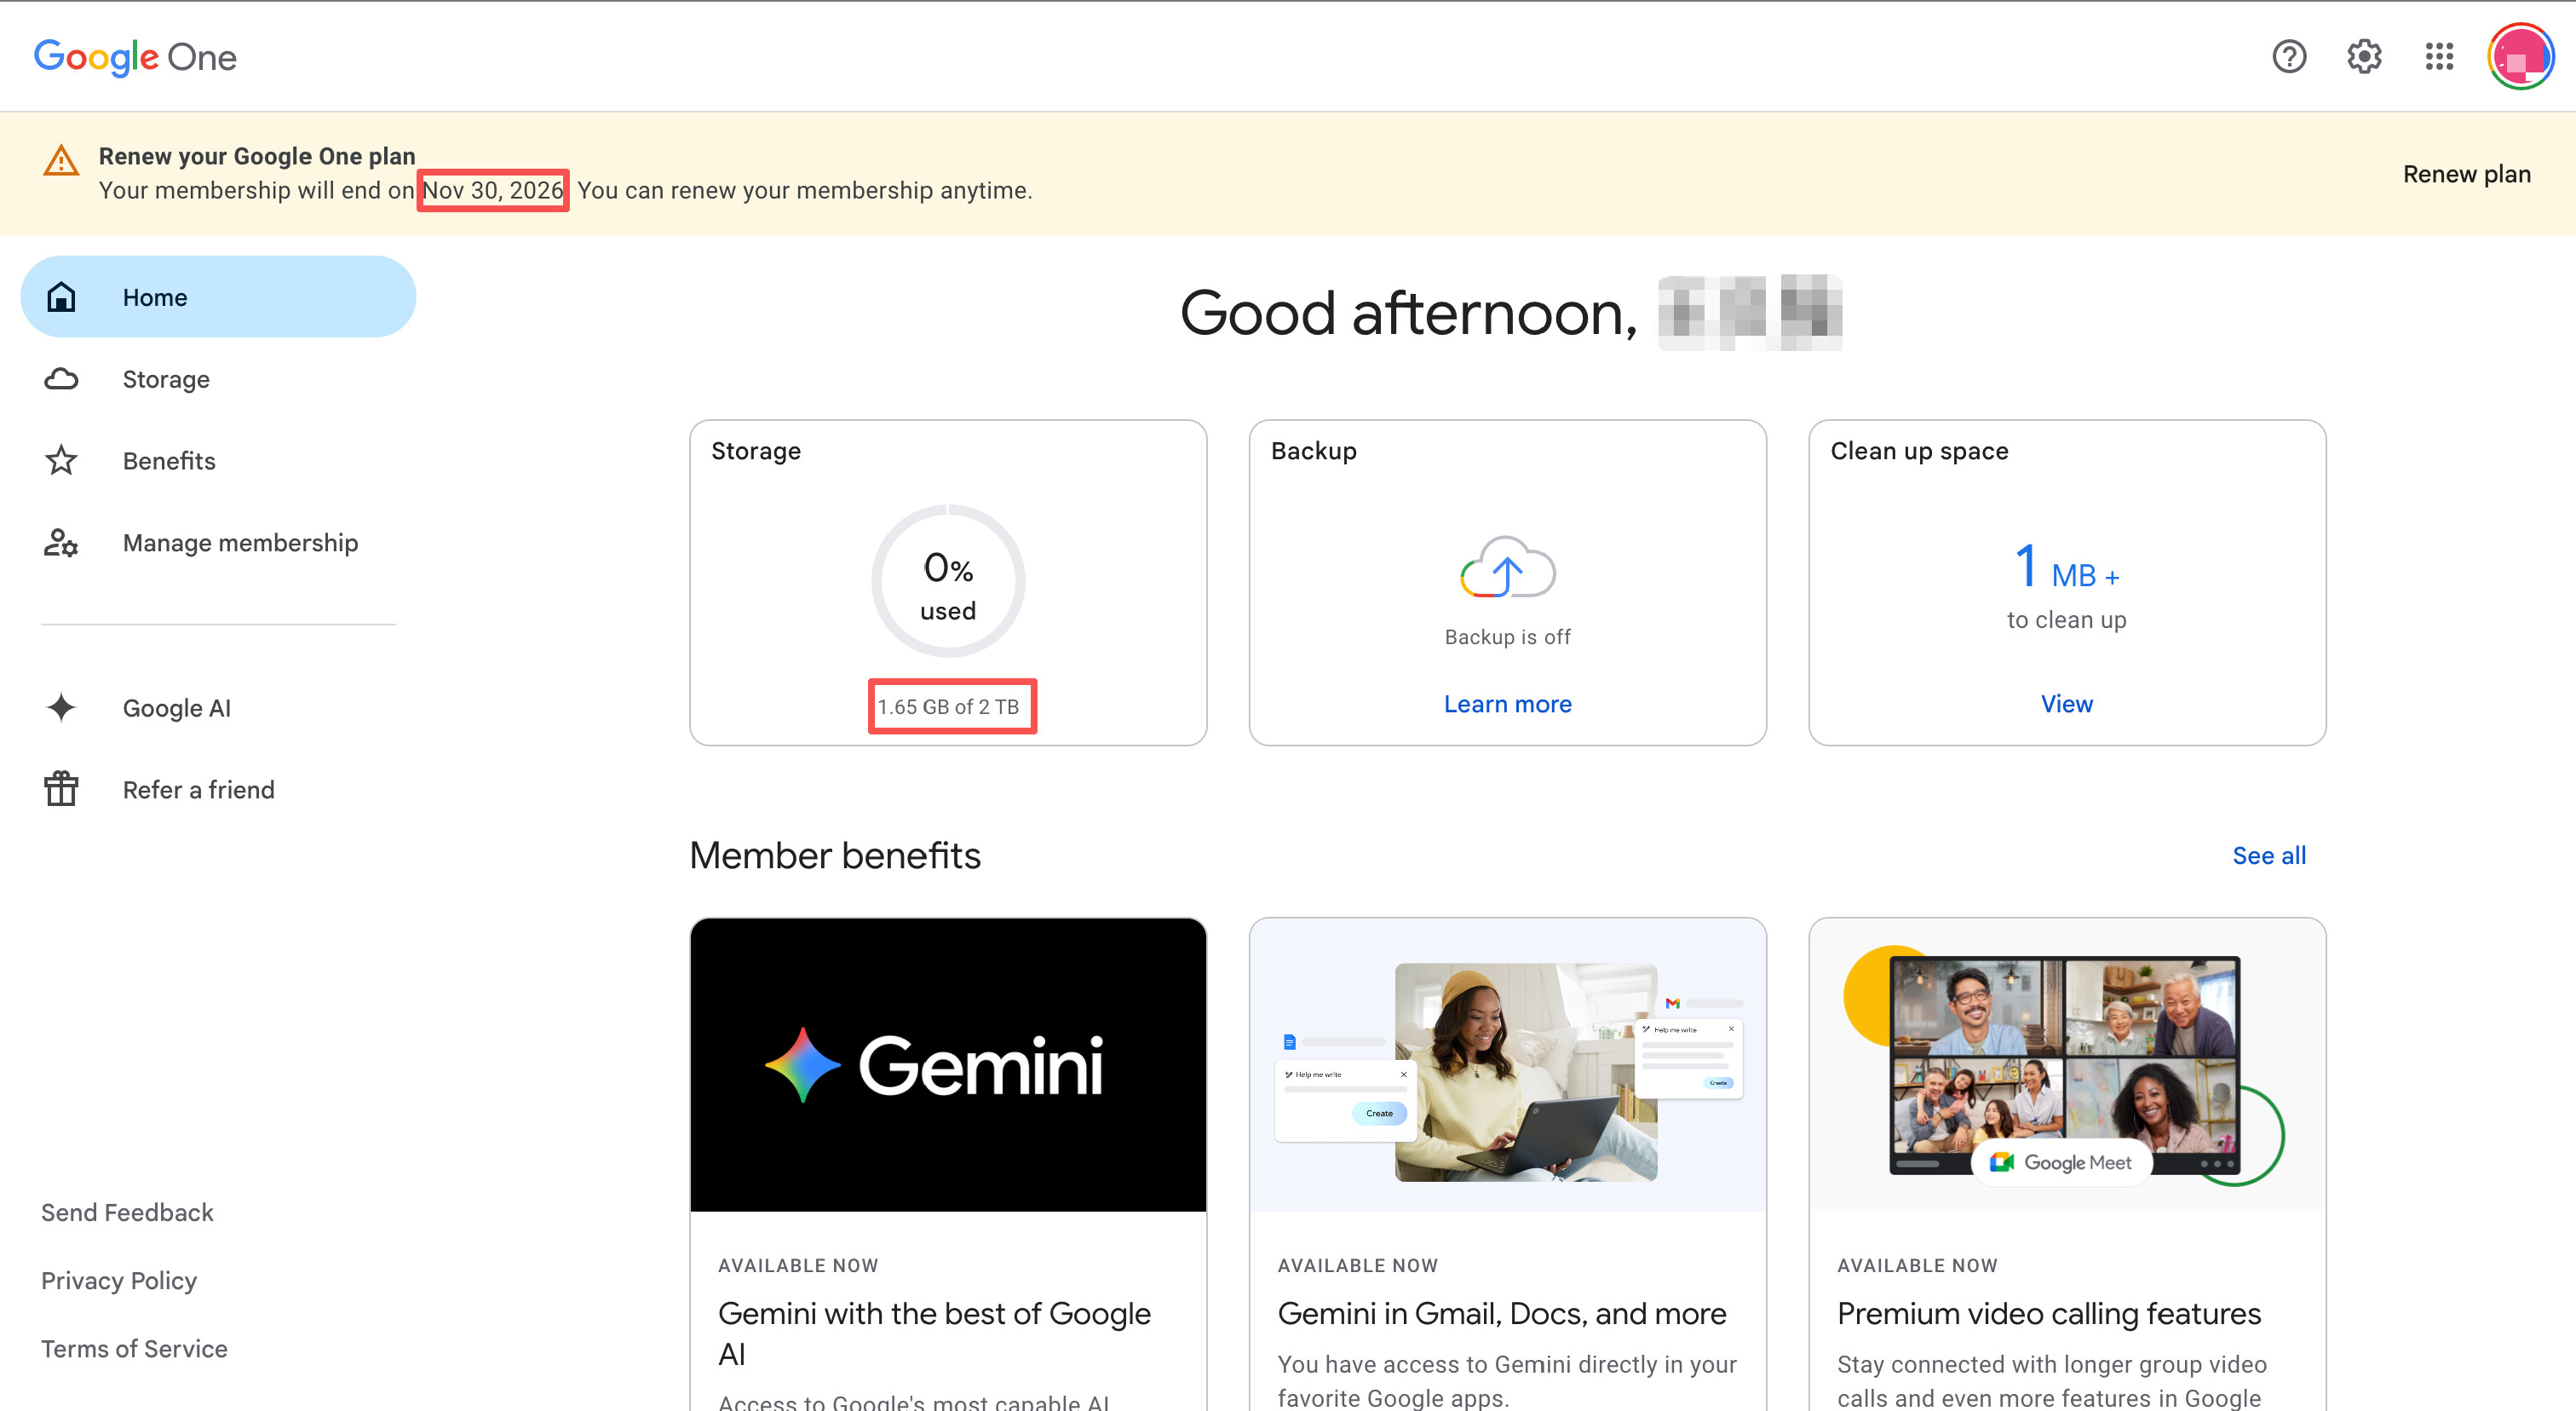Screen dimensions: 2576x1411
Task: Open the Privacy Policy link
Action: tap(119, 1280)
